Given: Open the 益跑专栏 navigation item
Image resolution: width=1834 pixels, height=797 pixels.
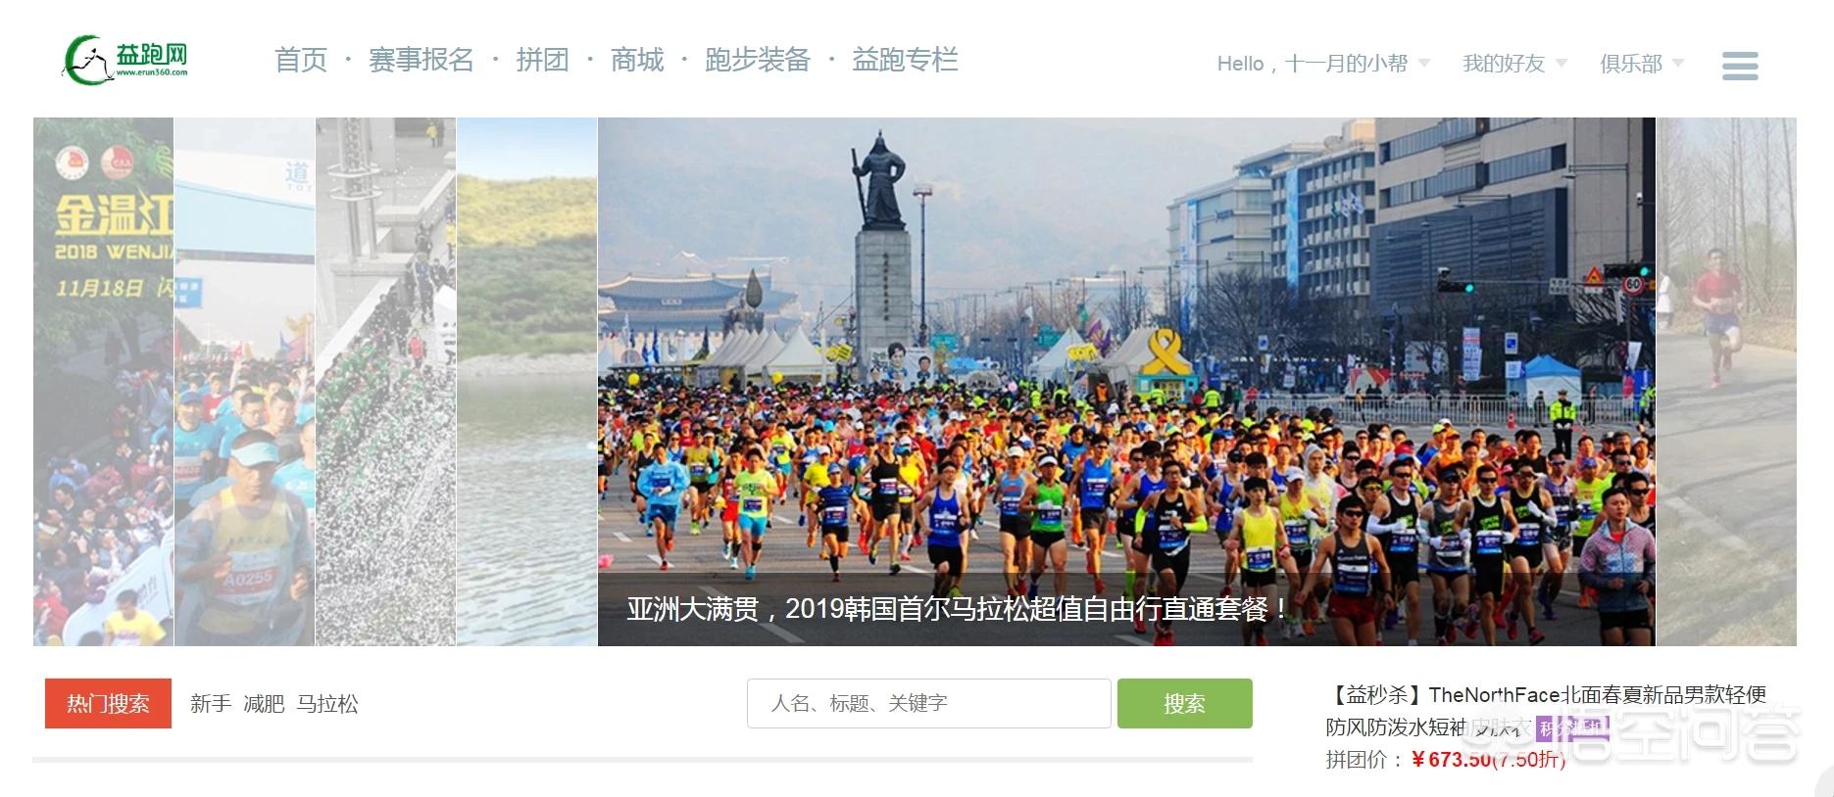Looking at the screenshot, I should click(905, 60).
